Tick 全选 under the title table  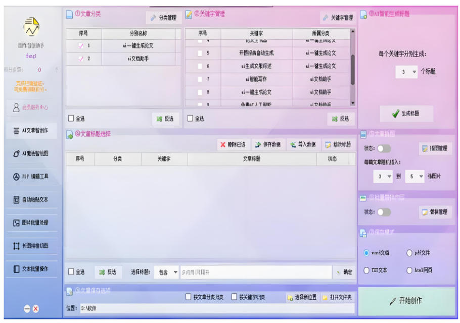[71, 272]
